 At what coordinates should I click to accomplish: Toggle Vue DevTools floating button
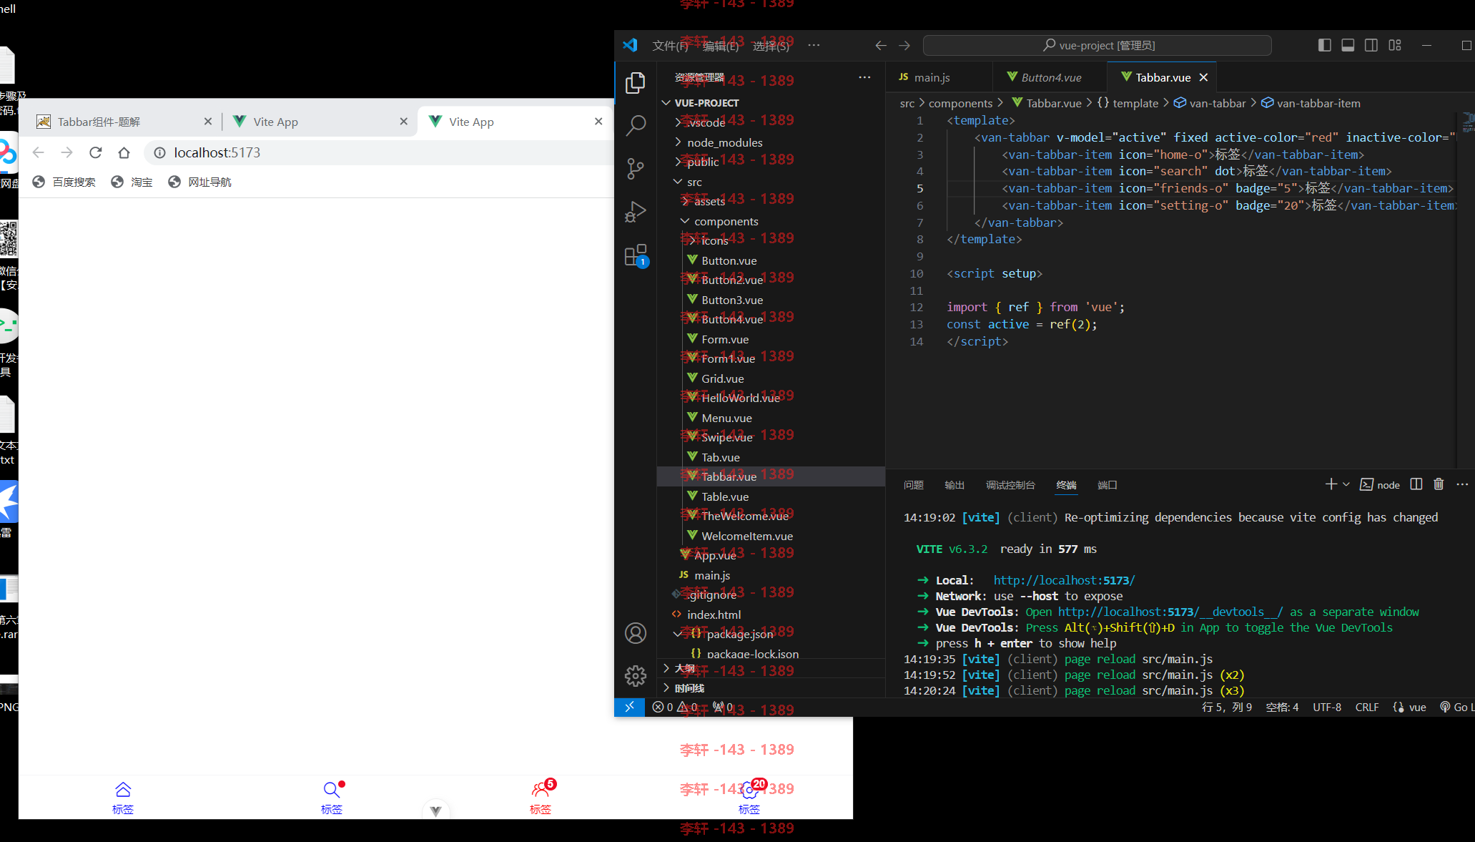tap(435, 811)
